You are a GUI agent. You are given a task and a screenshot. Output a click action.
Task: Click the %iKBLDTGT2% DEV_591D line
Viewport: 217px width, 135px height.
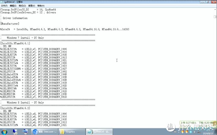tap(33, 97)
